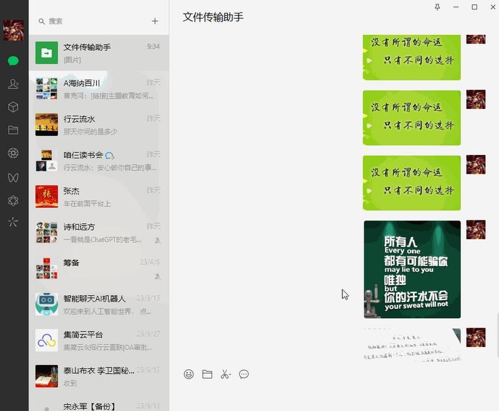The width and height of the screenshot is (499, 411).
Task: Click the plus button to start group chat
Action: pos(155,21)
